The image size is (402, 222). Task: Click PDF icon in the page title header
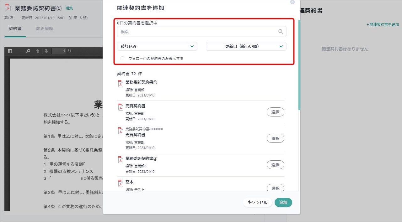(x=8, y=8)
